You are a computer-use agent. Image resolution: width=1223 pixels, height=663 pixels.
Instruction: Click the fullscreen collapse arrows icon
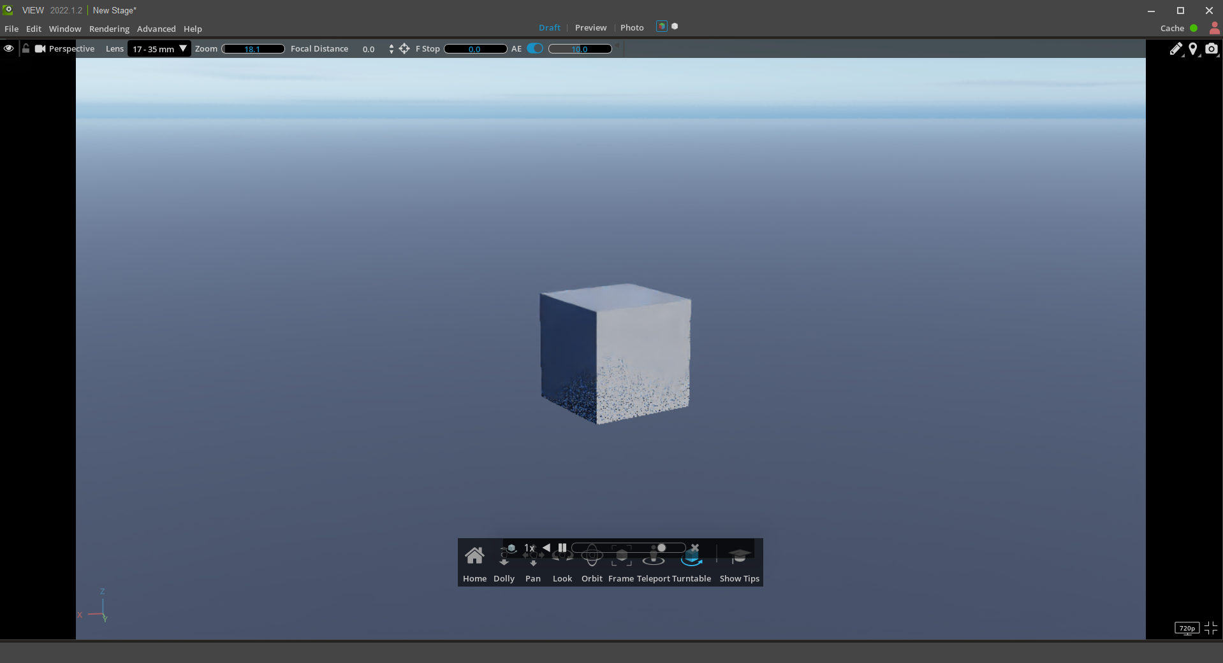click(x=1211, y=628)
